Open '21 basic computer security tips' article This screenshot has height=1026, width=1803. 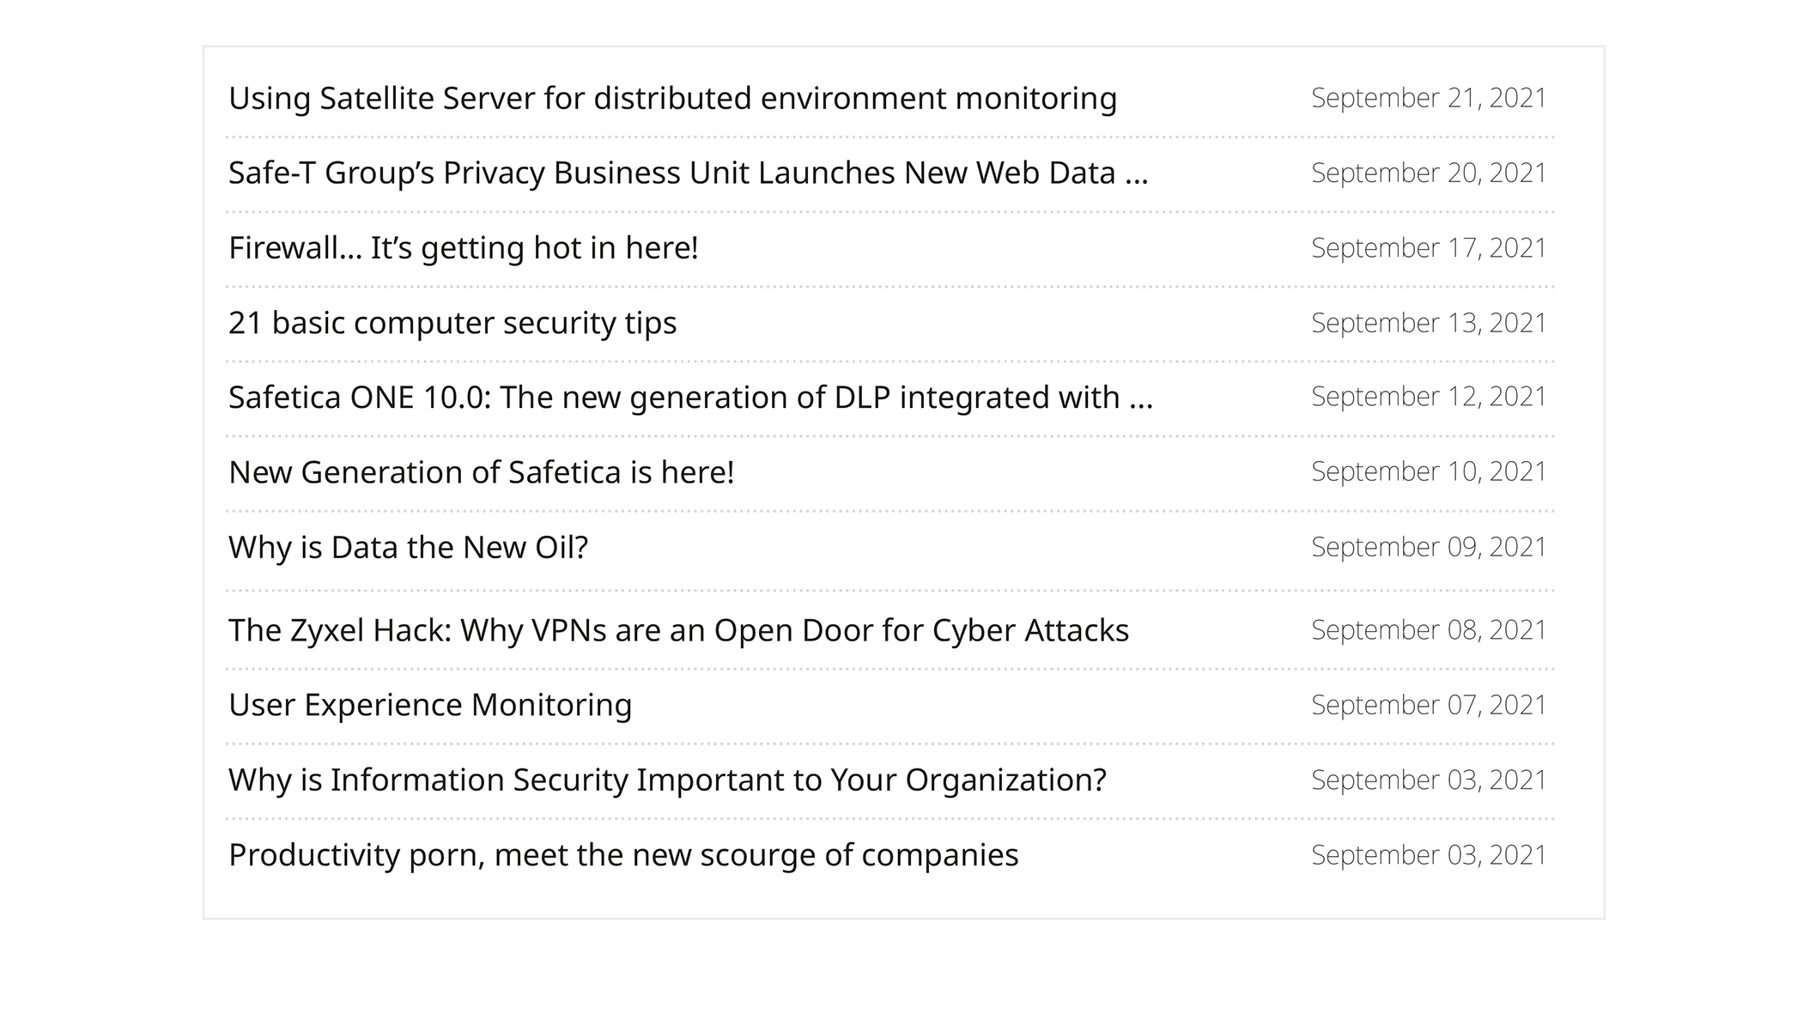coord(452,323)
